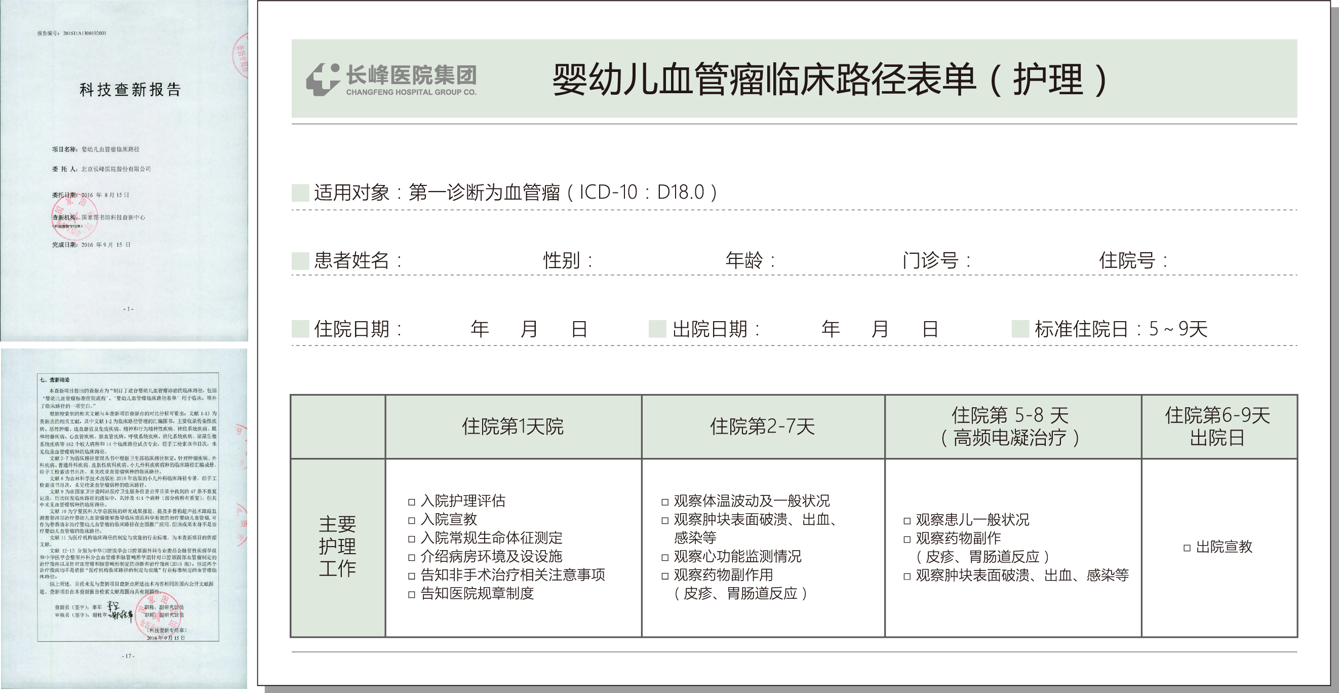Click the green square before 出院日期
This screenshot has width=1339, height=693.
tap(657, 329)
